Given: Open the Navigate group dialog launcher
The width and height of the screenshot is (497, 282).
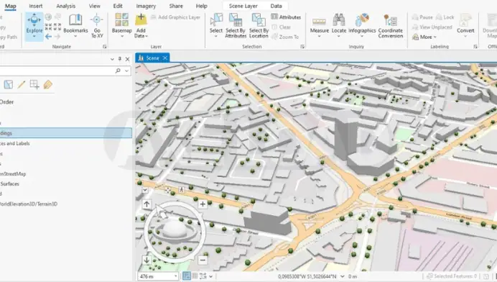Looking at the screenshot, I should (105, 47).
